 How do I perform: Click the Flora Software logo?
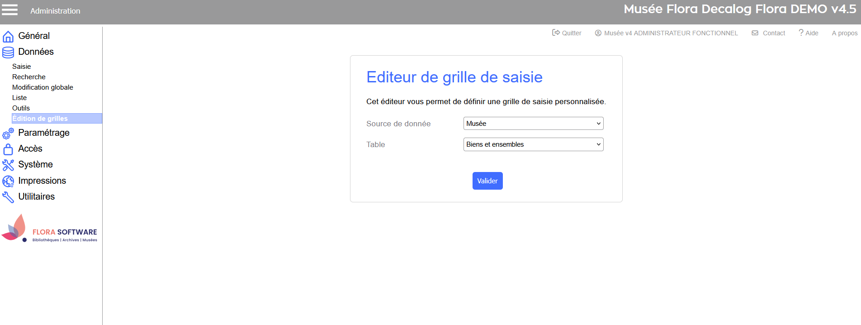pyautogui.click(x=50, y=229)
